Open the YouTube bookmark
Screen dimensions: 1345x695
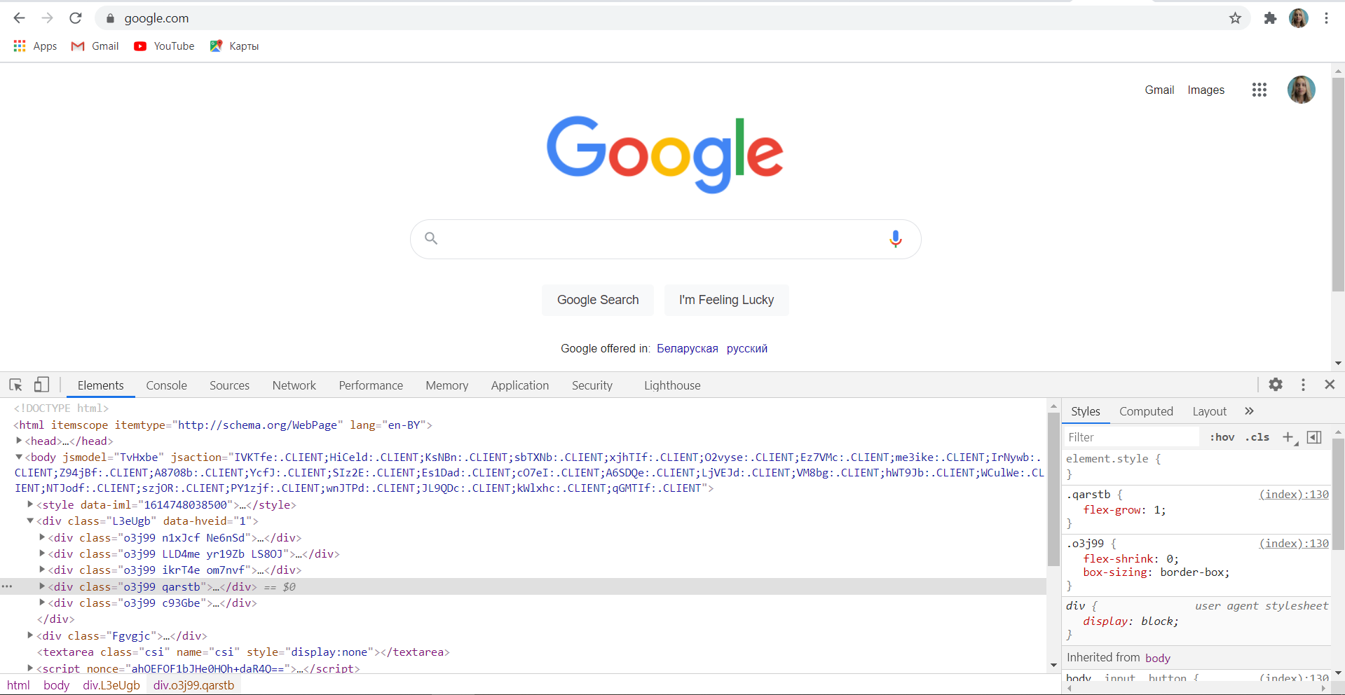point(165,46)
